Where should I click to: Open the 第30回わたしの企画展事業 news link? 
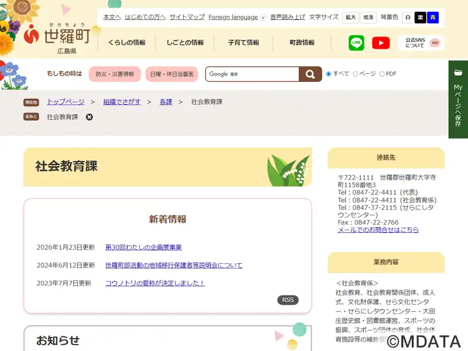click(x=143, y=247)
